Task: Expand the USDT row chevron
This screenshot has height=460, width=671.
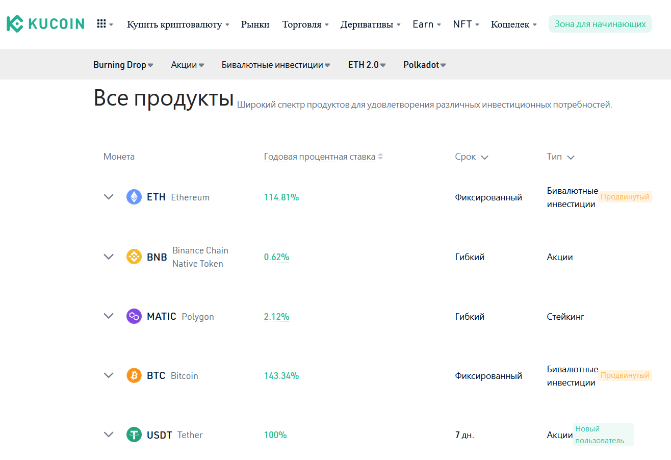Action: pyautogui.click(x=109, y=435)
